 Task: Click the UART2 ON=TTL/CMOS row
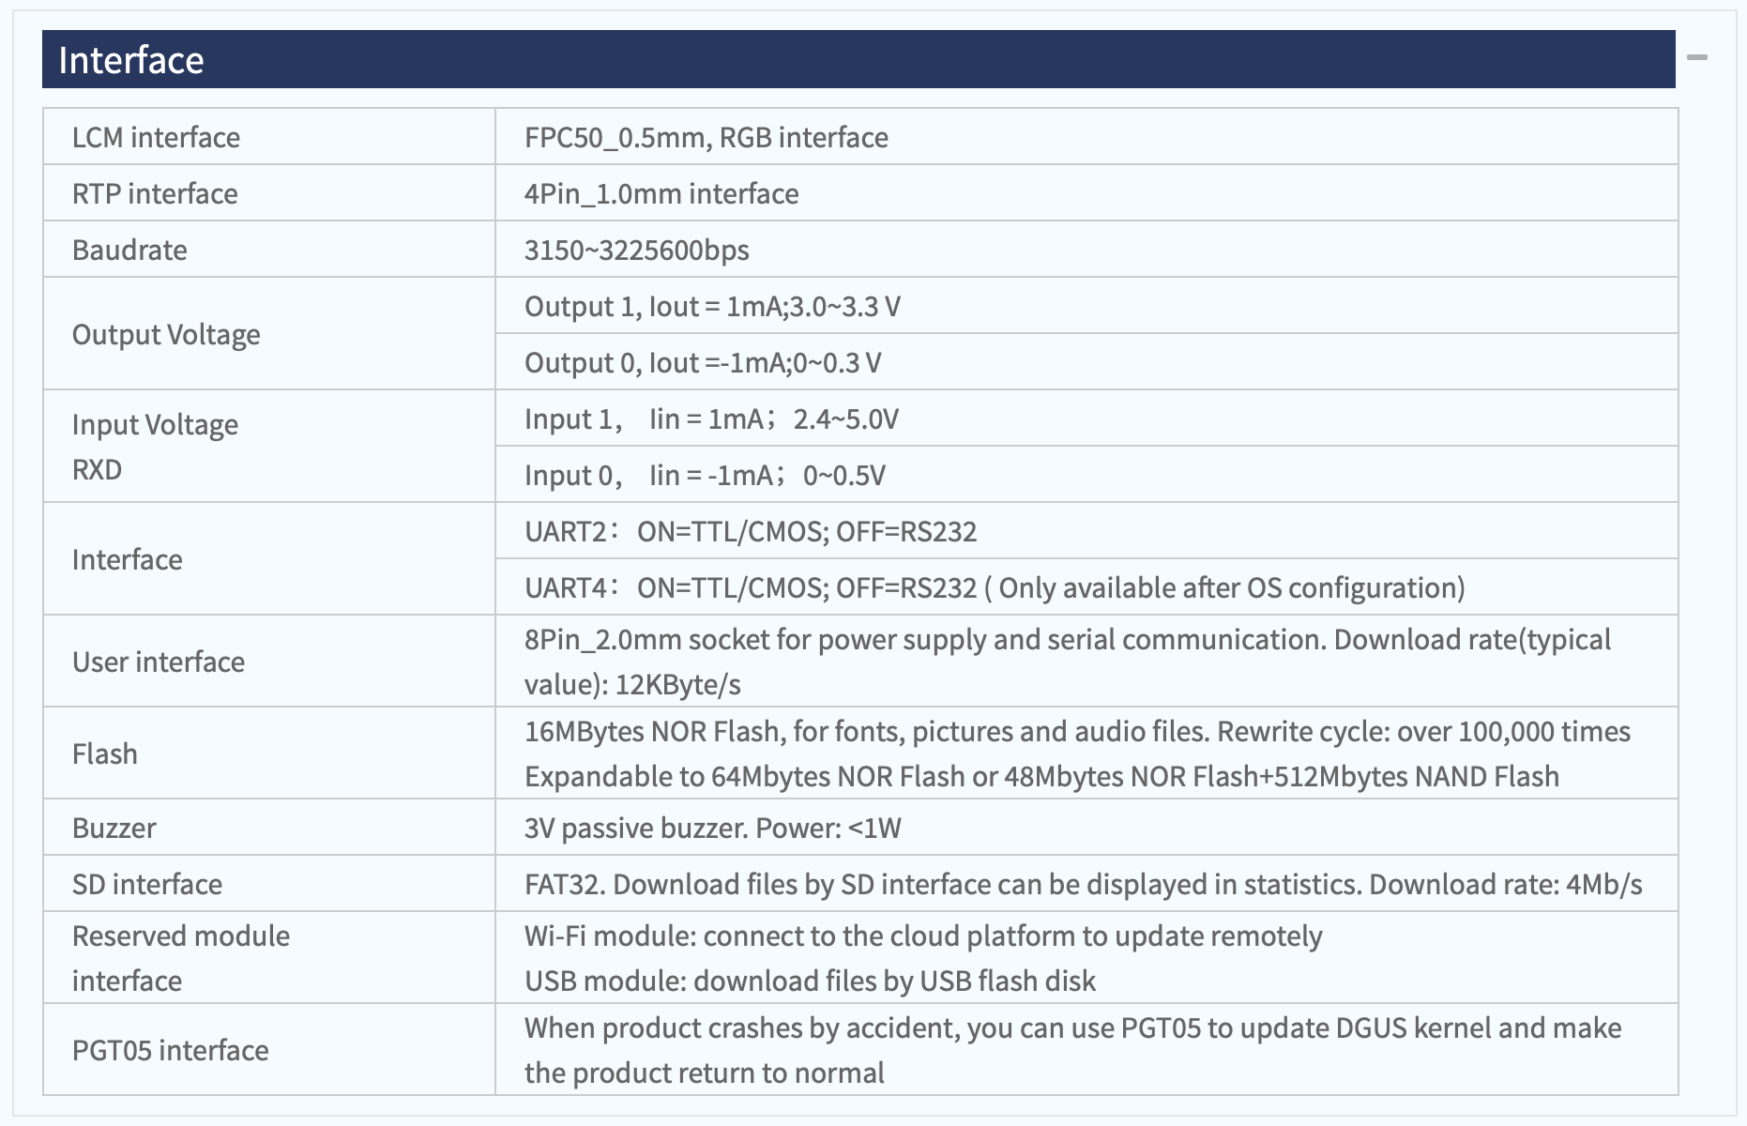pos(1086,531)
